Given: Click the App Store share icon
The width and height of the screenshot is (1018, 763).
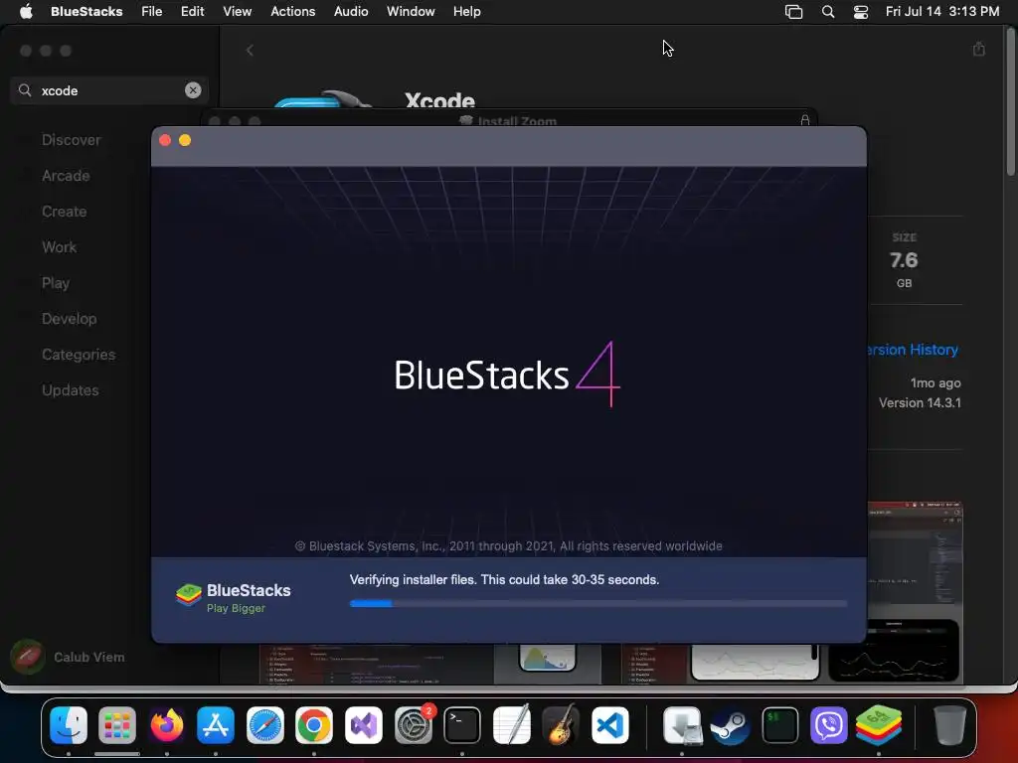Looking at the screenshot, I should (979, 50).
